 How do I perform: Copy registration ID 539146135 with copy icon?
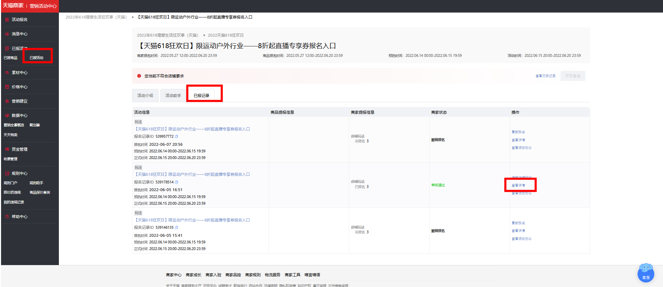tap(177, 227)
